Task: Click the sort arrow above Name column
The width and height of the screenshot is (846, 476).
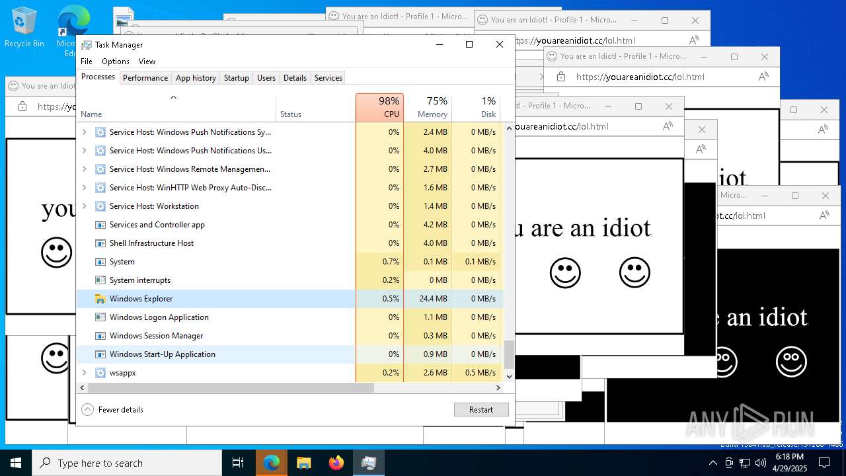Action: (x=174, y=97)
